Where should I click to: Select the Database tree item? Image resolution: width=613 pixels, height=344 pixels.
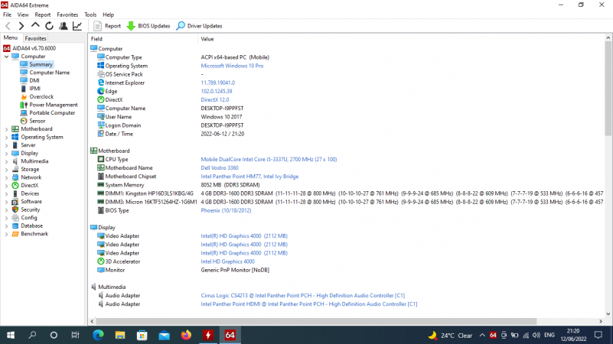[31, 226]
